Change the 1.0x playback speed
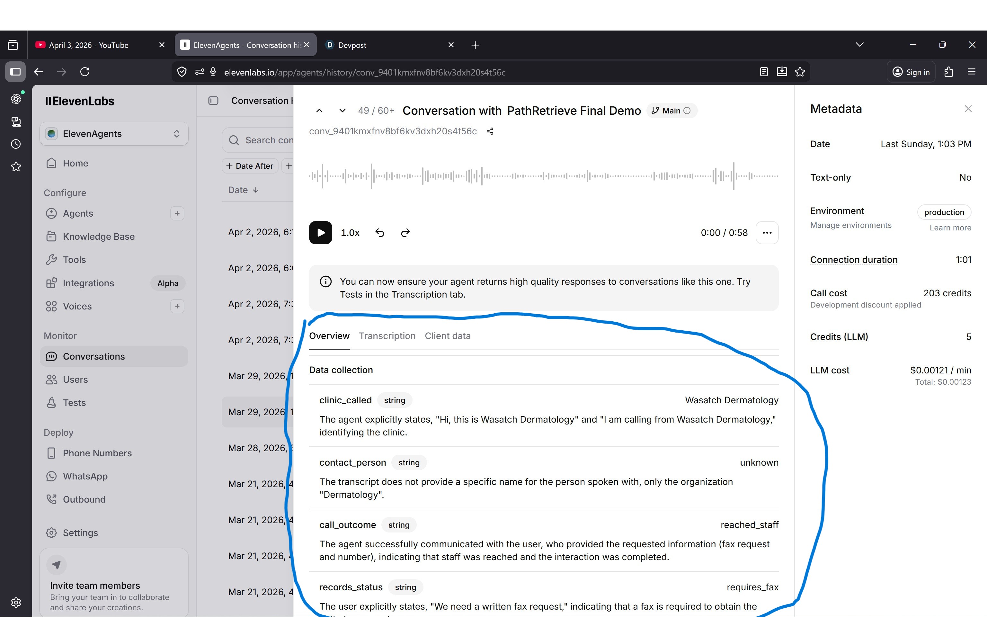 [x=350, y=233]
